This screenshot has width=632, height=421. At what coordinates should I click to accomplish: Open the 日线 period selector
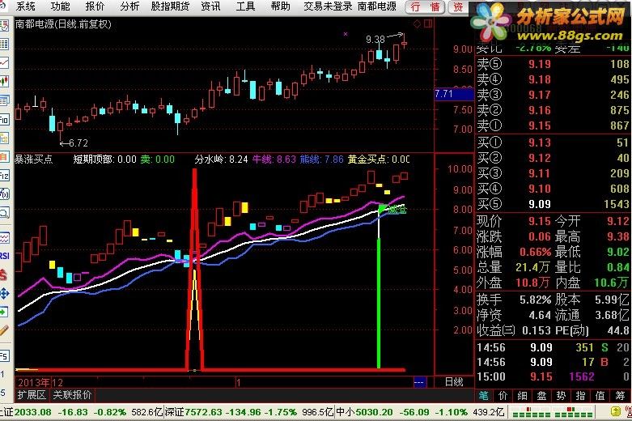(454, 381)
